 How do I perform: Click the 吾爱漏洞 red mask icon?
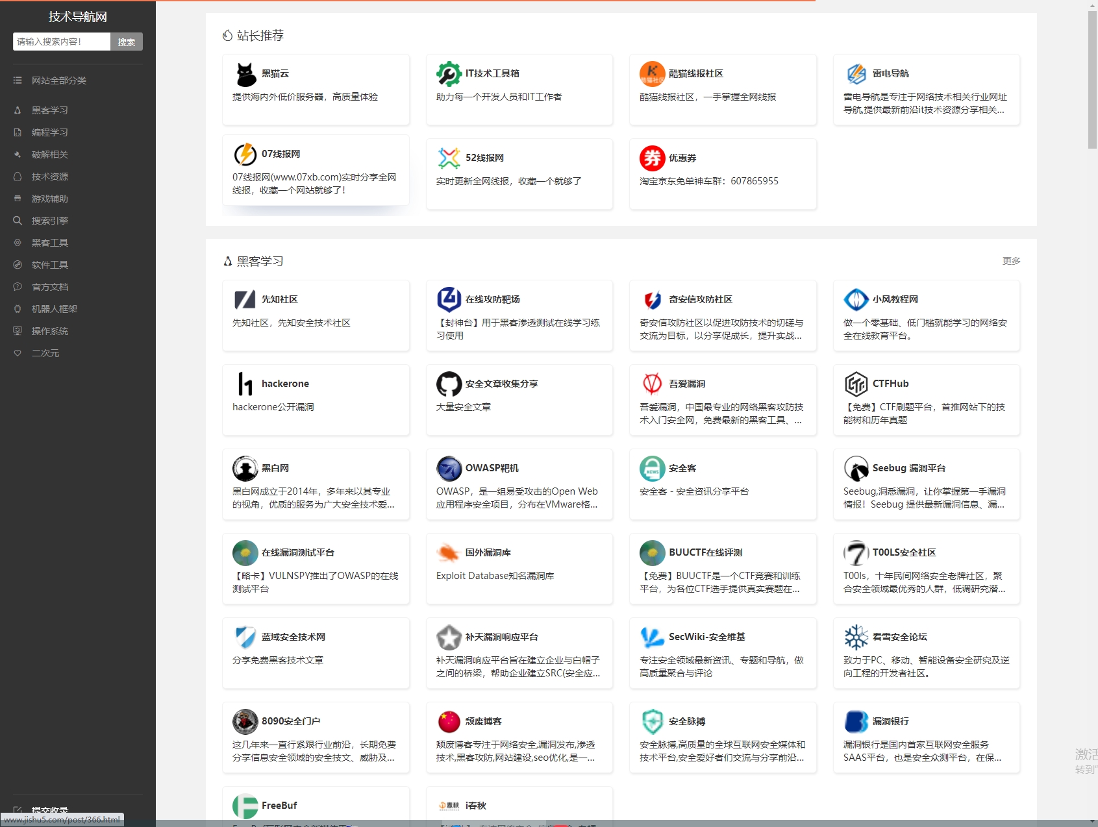[x=653, y=384]
